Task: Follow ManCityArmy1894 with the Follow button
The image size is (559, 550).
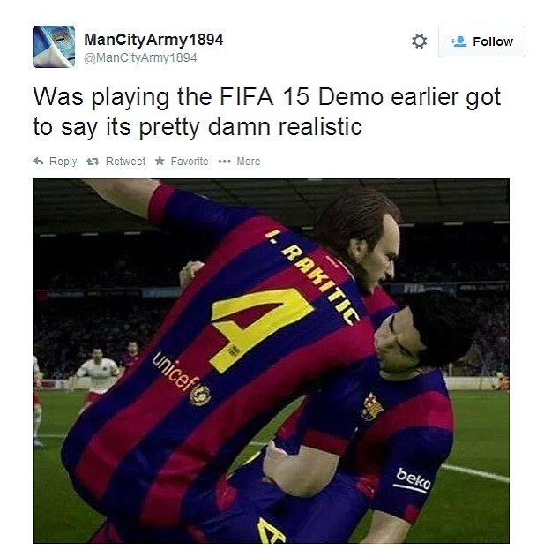Action: pos(481,41)
